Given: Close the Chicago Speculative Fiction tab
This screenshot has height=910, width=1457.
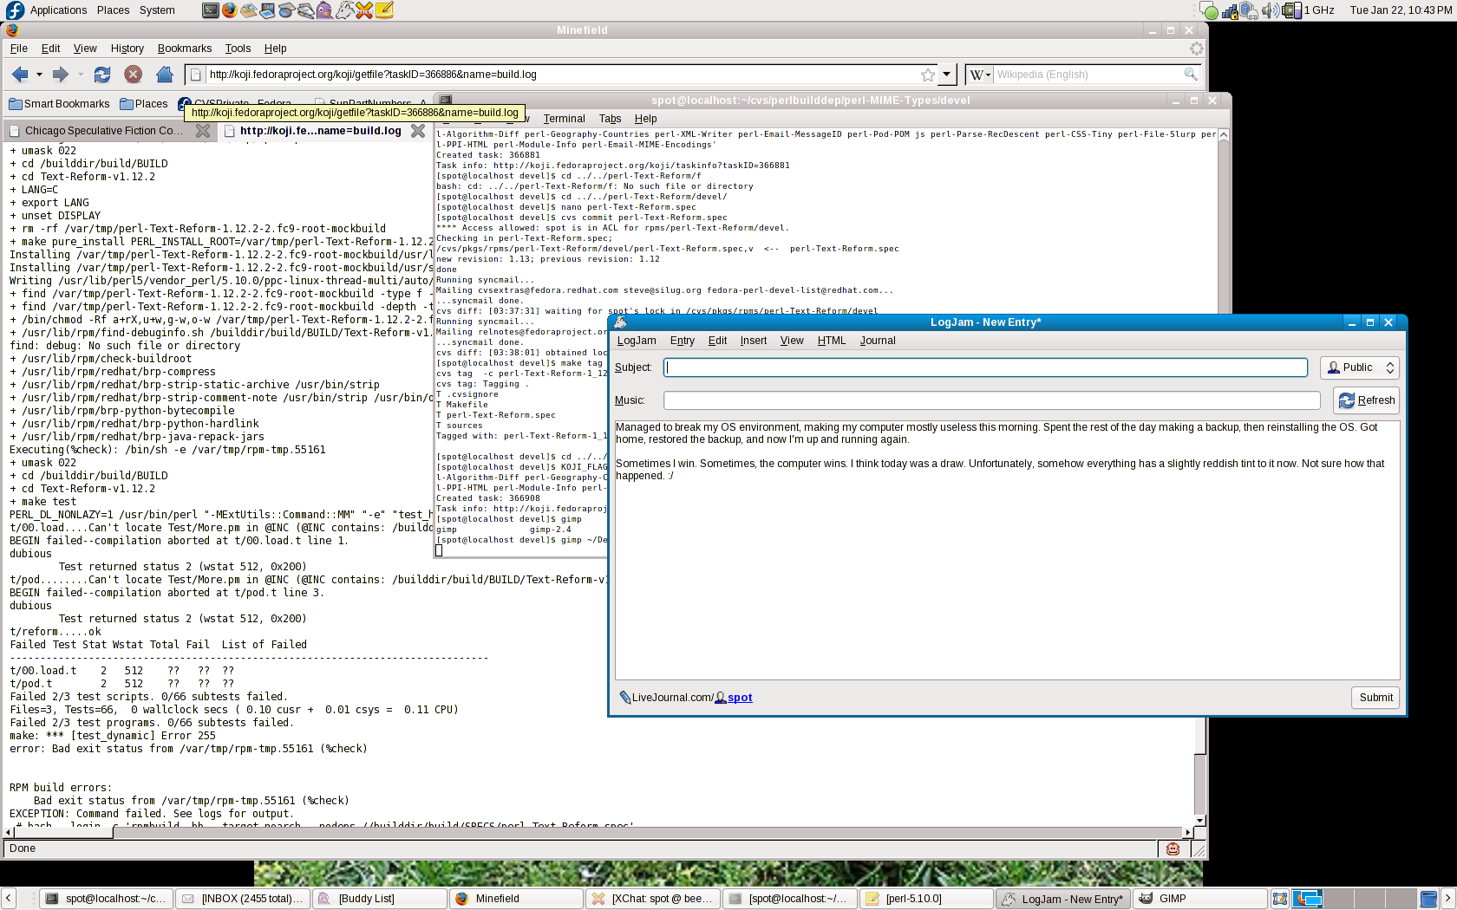Looking at the screenshot, I should pos(203,131).
